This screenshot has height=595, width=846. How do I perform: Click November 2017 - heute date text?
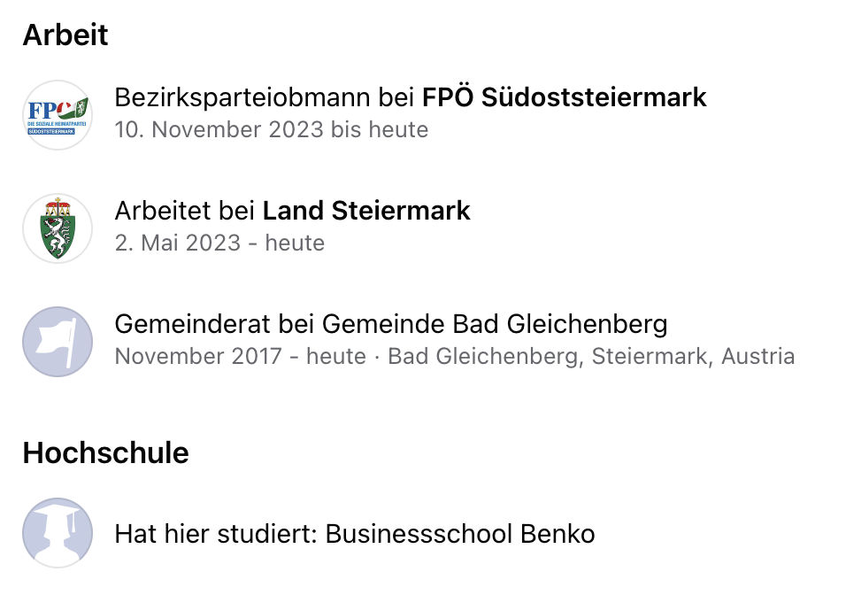[x=241, y=356]
